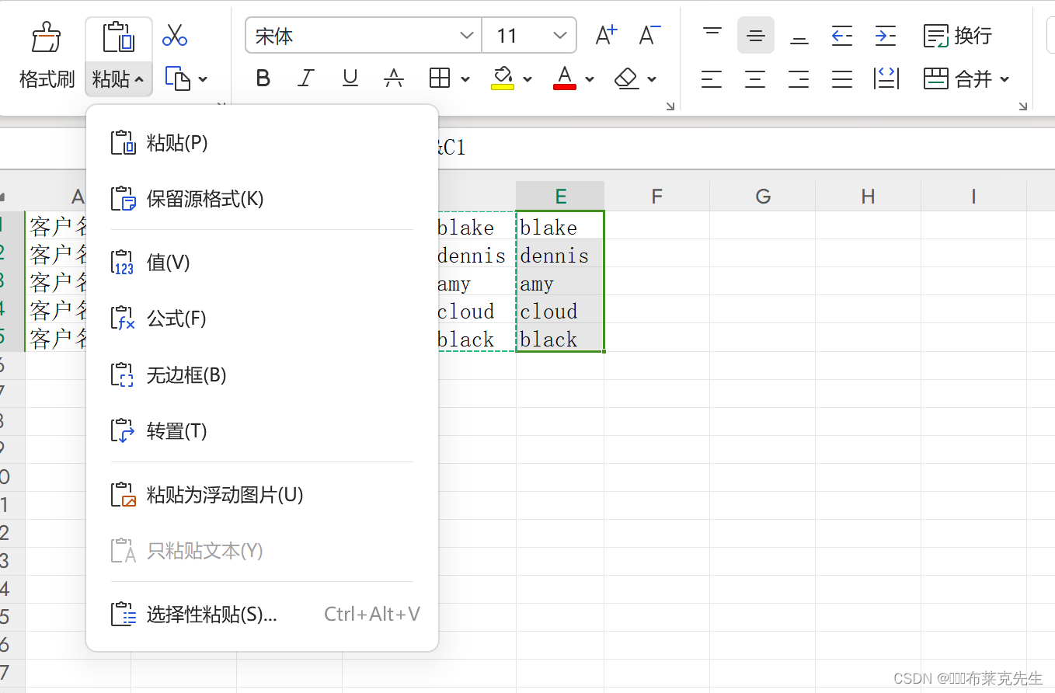Apply the red font color A
This screenshot has height=693, width=1055.
coord(565,78)
